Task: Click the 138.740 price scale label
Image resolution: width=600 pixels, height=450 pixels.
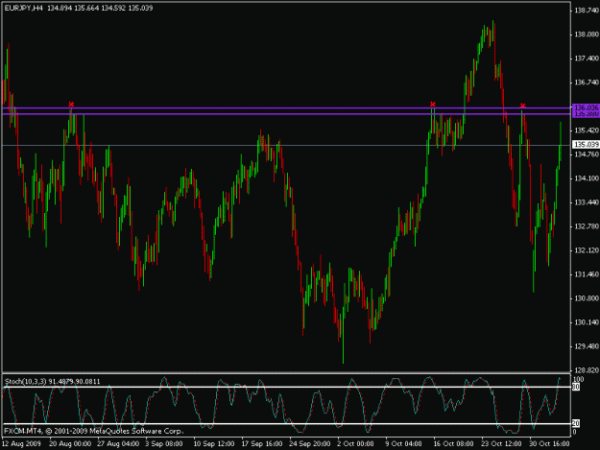Action: click(587, 11)
